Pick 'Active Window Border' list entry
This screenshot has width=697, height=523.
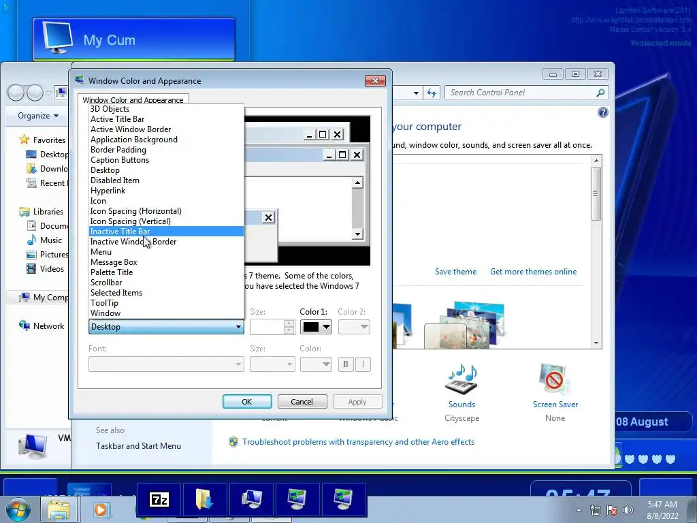[167, 129]
